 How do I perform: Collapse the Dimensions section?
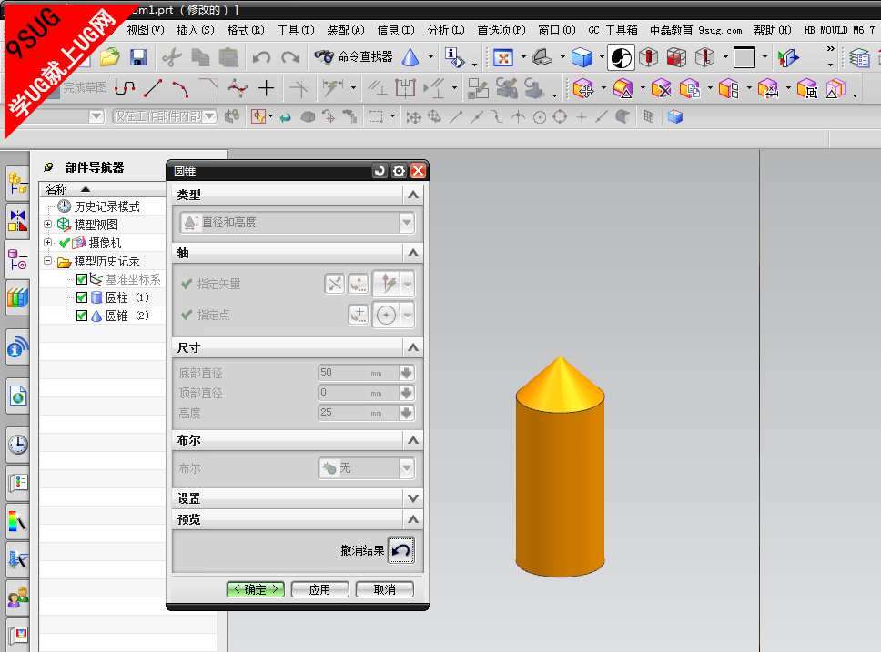(x=413, y=347)
